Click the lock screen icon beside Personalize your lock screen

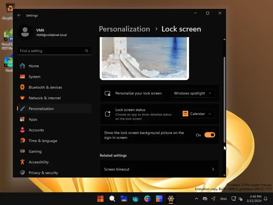point(107,93)
